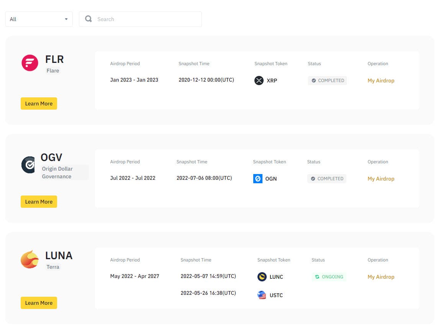Click snapshot time '2022-07-06 08:00(UTC)'

[204, 178]
